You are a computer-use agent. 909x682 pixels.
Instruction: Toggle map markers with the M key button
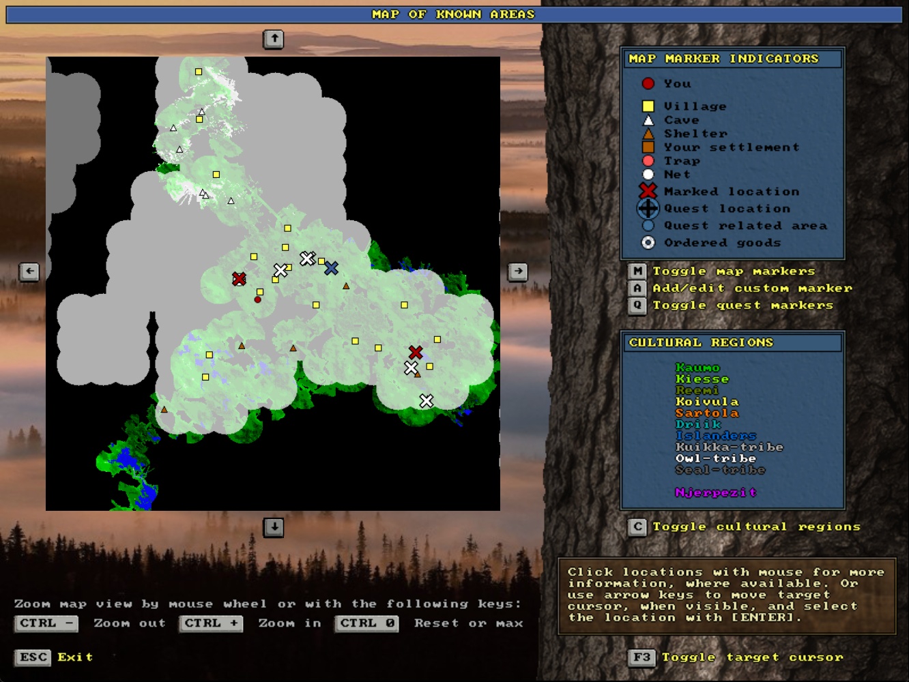[x=637, y=271]
